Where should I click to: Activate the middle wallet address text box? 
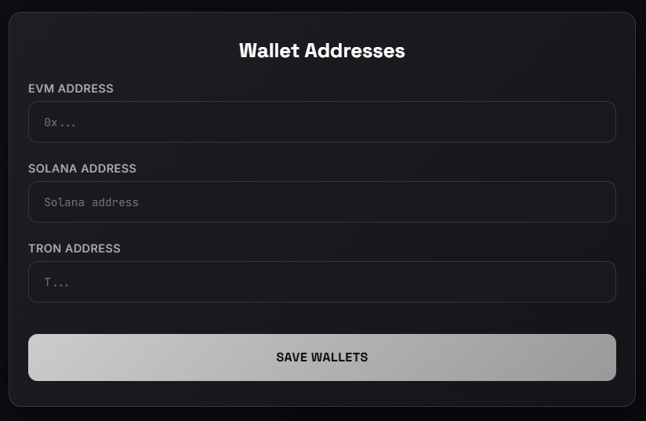321,202
